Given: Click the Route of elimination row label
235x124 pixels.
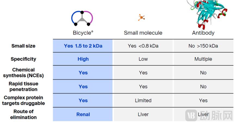Looking at the screenshot, I should pos(23,114).
